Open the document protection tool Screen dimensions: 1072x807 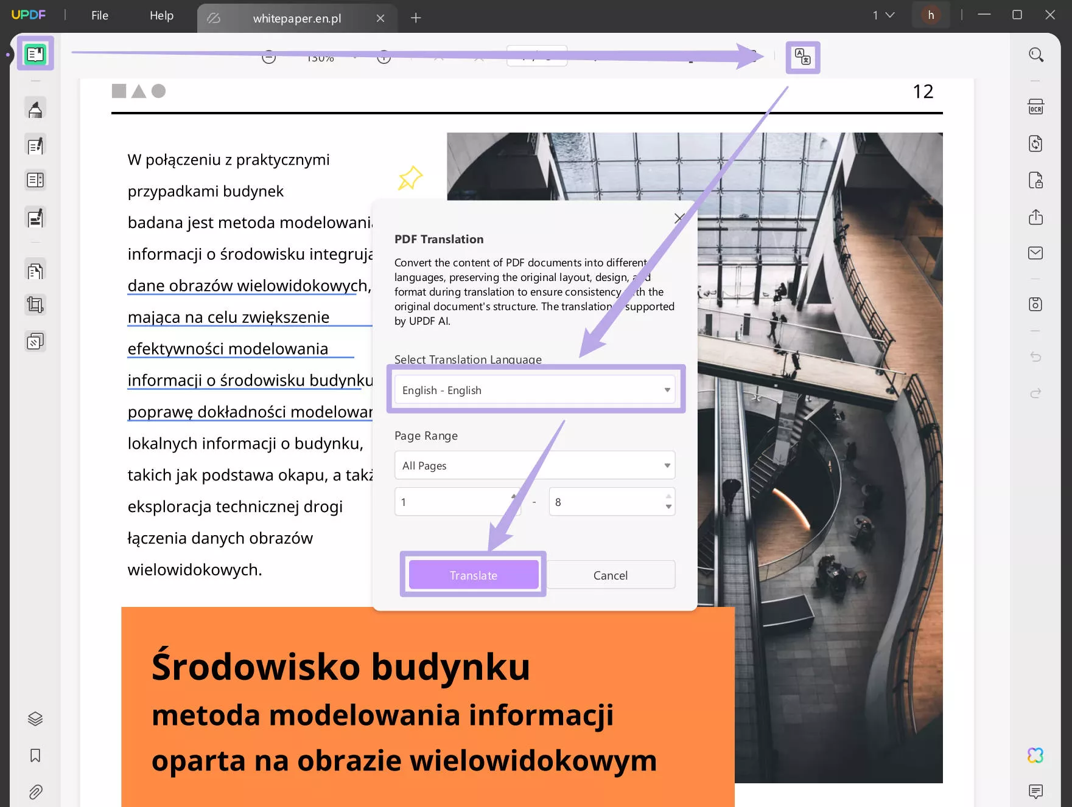click(x=1035, y=181)
